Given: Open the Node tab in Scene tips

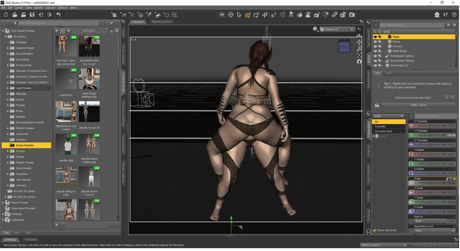Looking at the screenshot, I should tap(389, 73).
